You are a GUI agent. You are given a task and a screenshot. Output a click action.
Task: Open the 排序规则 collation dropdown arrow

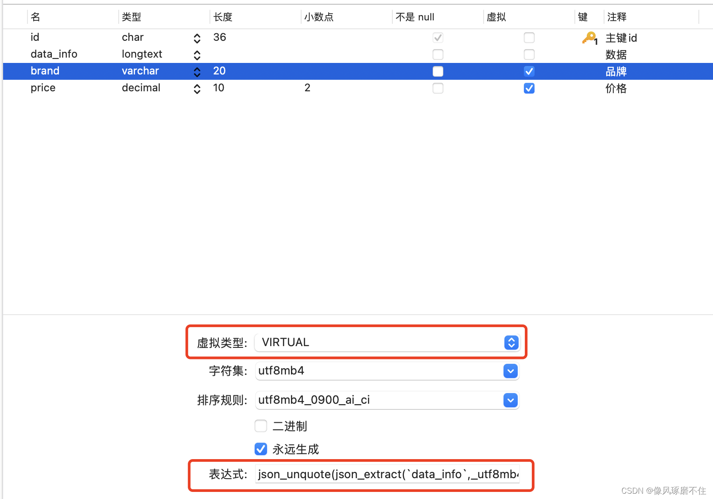click(x=511, y=401)
